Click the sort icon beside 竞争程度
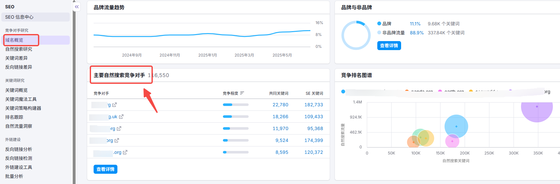The height and width of the screenshot is (184, 560). (242, 93)
